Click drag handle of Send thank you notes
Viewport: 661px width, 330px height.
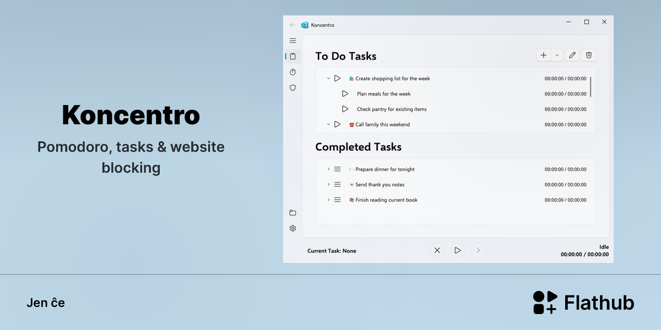(338, 185)
